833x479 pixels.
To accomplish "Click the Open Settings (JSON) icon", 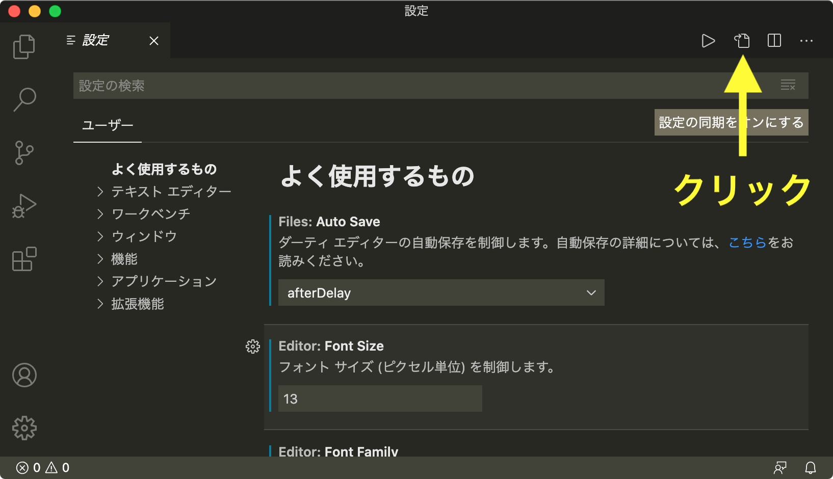I will point(742,41).
